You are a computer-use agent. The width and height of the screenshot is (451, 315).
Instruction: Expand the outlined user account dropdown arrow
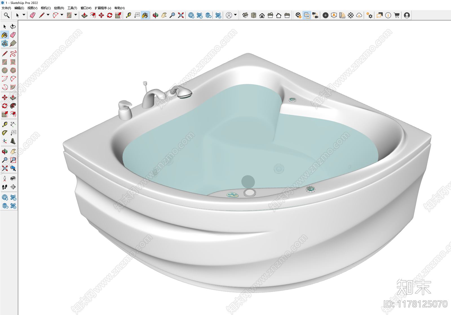235,15
